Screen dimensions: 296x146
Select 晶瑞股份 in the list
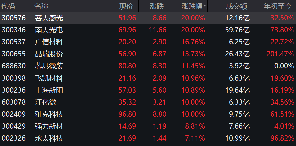tap(49, 54)
